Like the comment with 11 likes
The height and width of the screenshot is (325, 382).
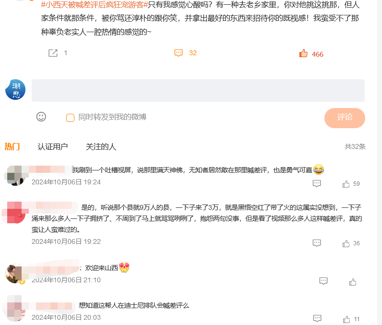(346, 319)
